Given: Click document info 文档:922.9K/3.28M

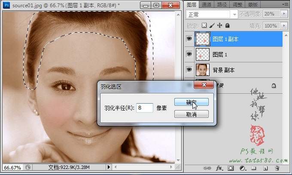Looking at the screenshot, I should [69, 167].
